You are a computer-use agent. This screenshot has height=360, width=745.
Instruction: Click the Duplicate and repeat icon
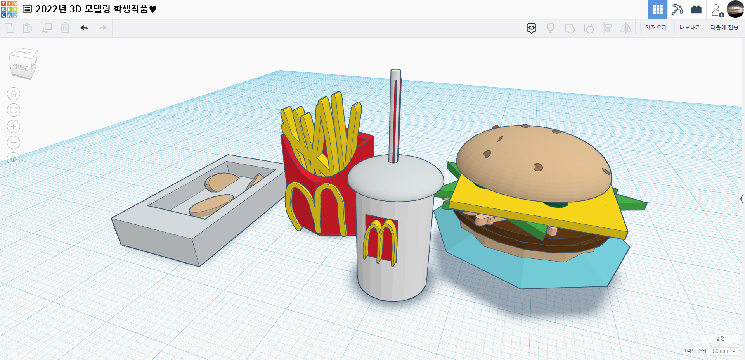[x=47, y=28]
